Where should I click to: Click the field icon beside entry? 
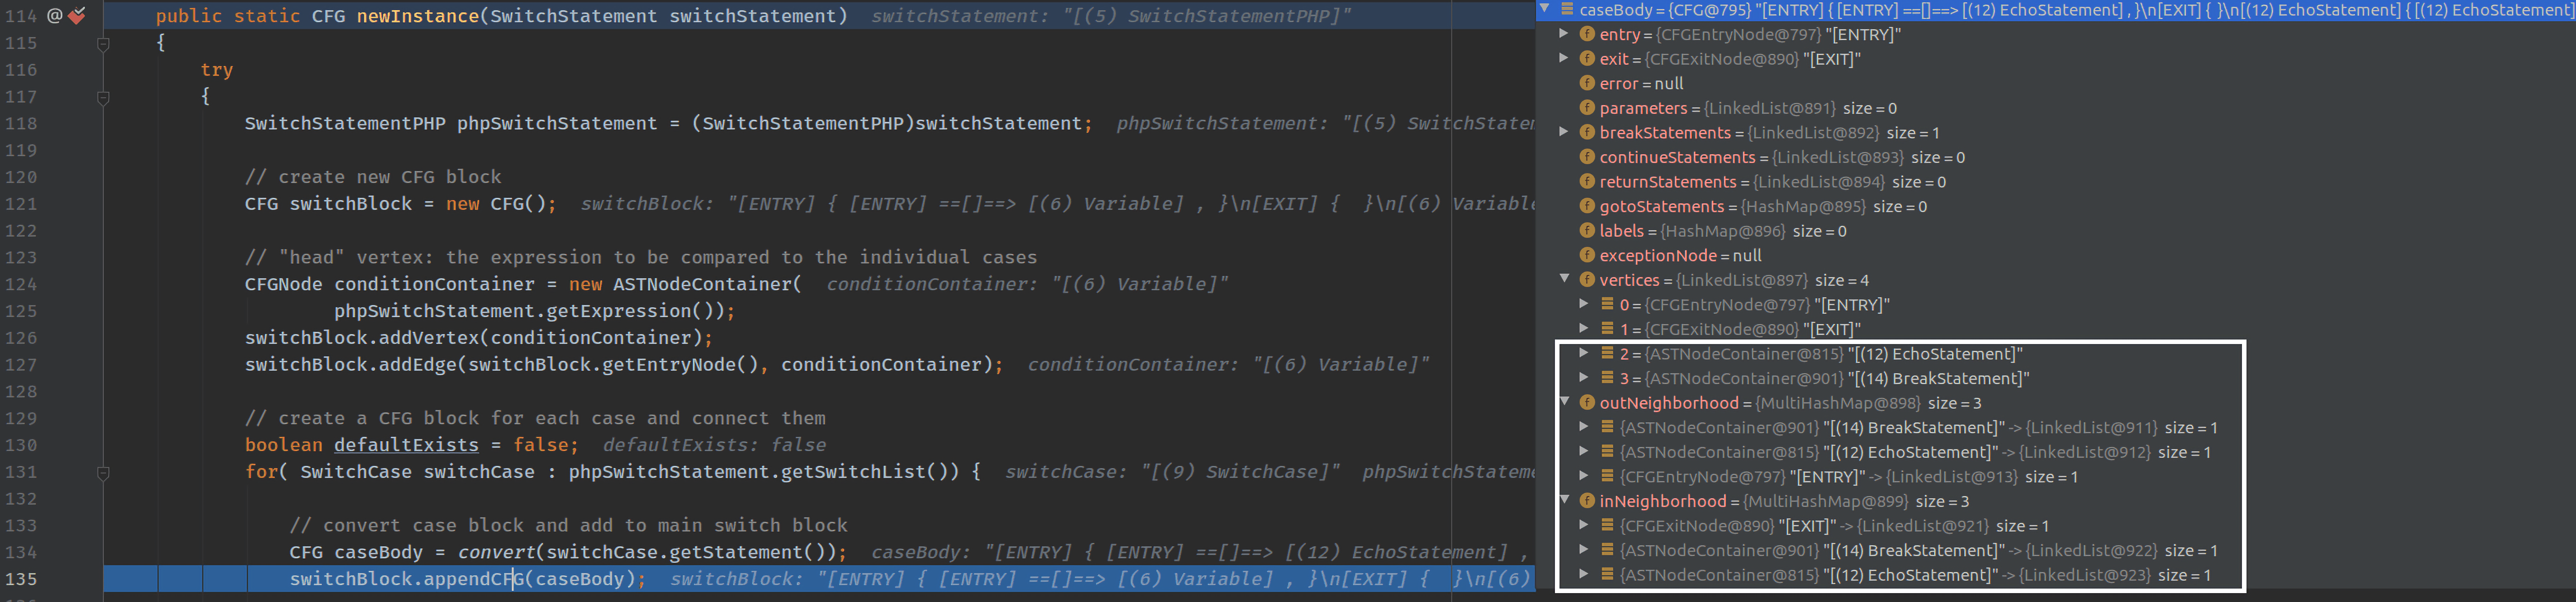[1586, 34]
